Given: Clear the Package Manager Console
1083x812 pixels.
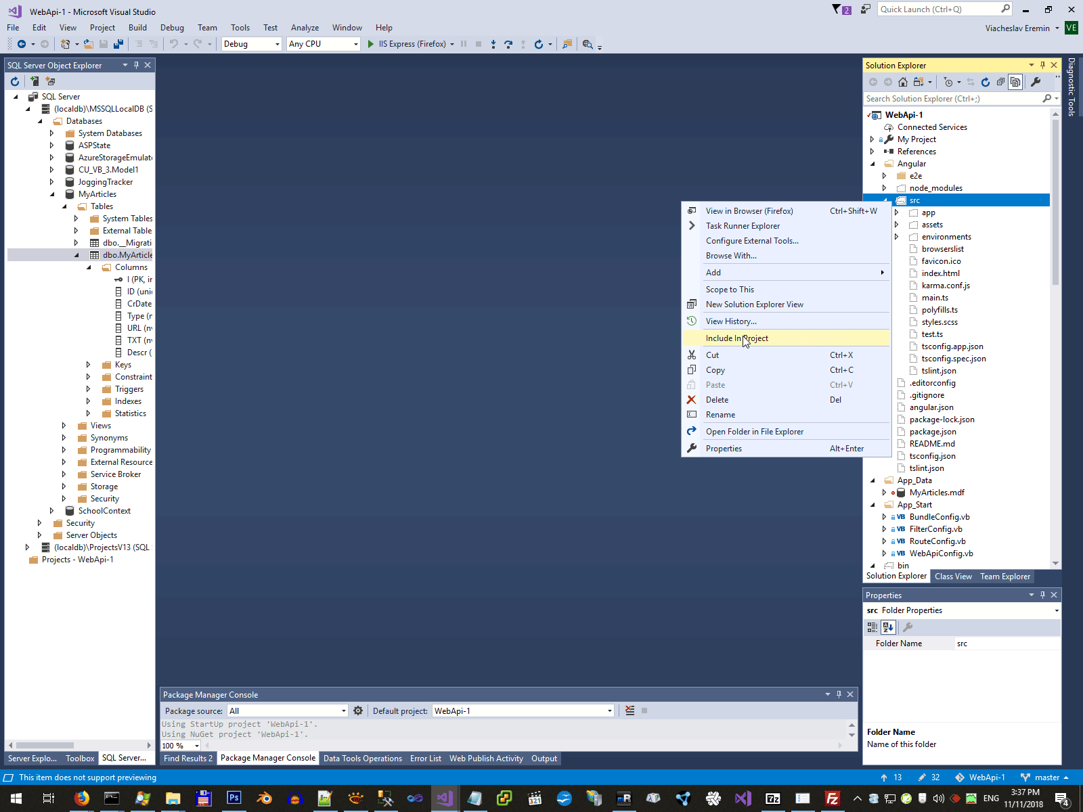Looking at the screenshot, I should [x=630, y=710].
